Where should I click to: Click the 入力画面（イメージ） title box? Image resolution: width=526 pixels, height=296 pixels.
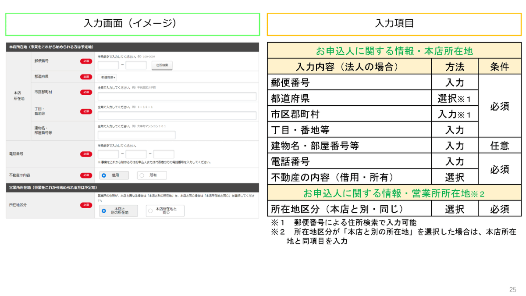tap(132, 24)
